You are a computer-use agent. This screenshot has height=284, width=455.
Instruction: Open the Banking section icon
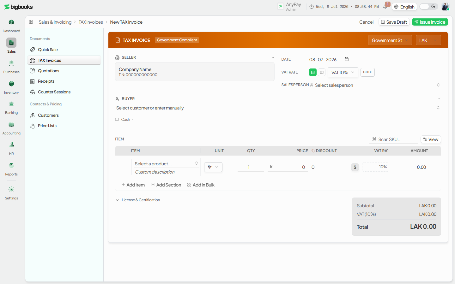click(11, 104)
